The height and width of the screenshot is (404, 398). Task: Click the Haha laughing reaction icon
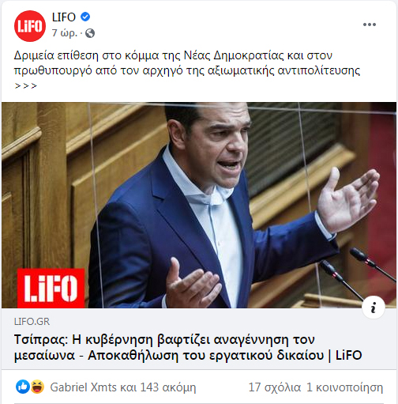[37, 387]
